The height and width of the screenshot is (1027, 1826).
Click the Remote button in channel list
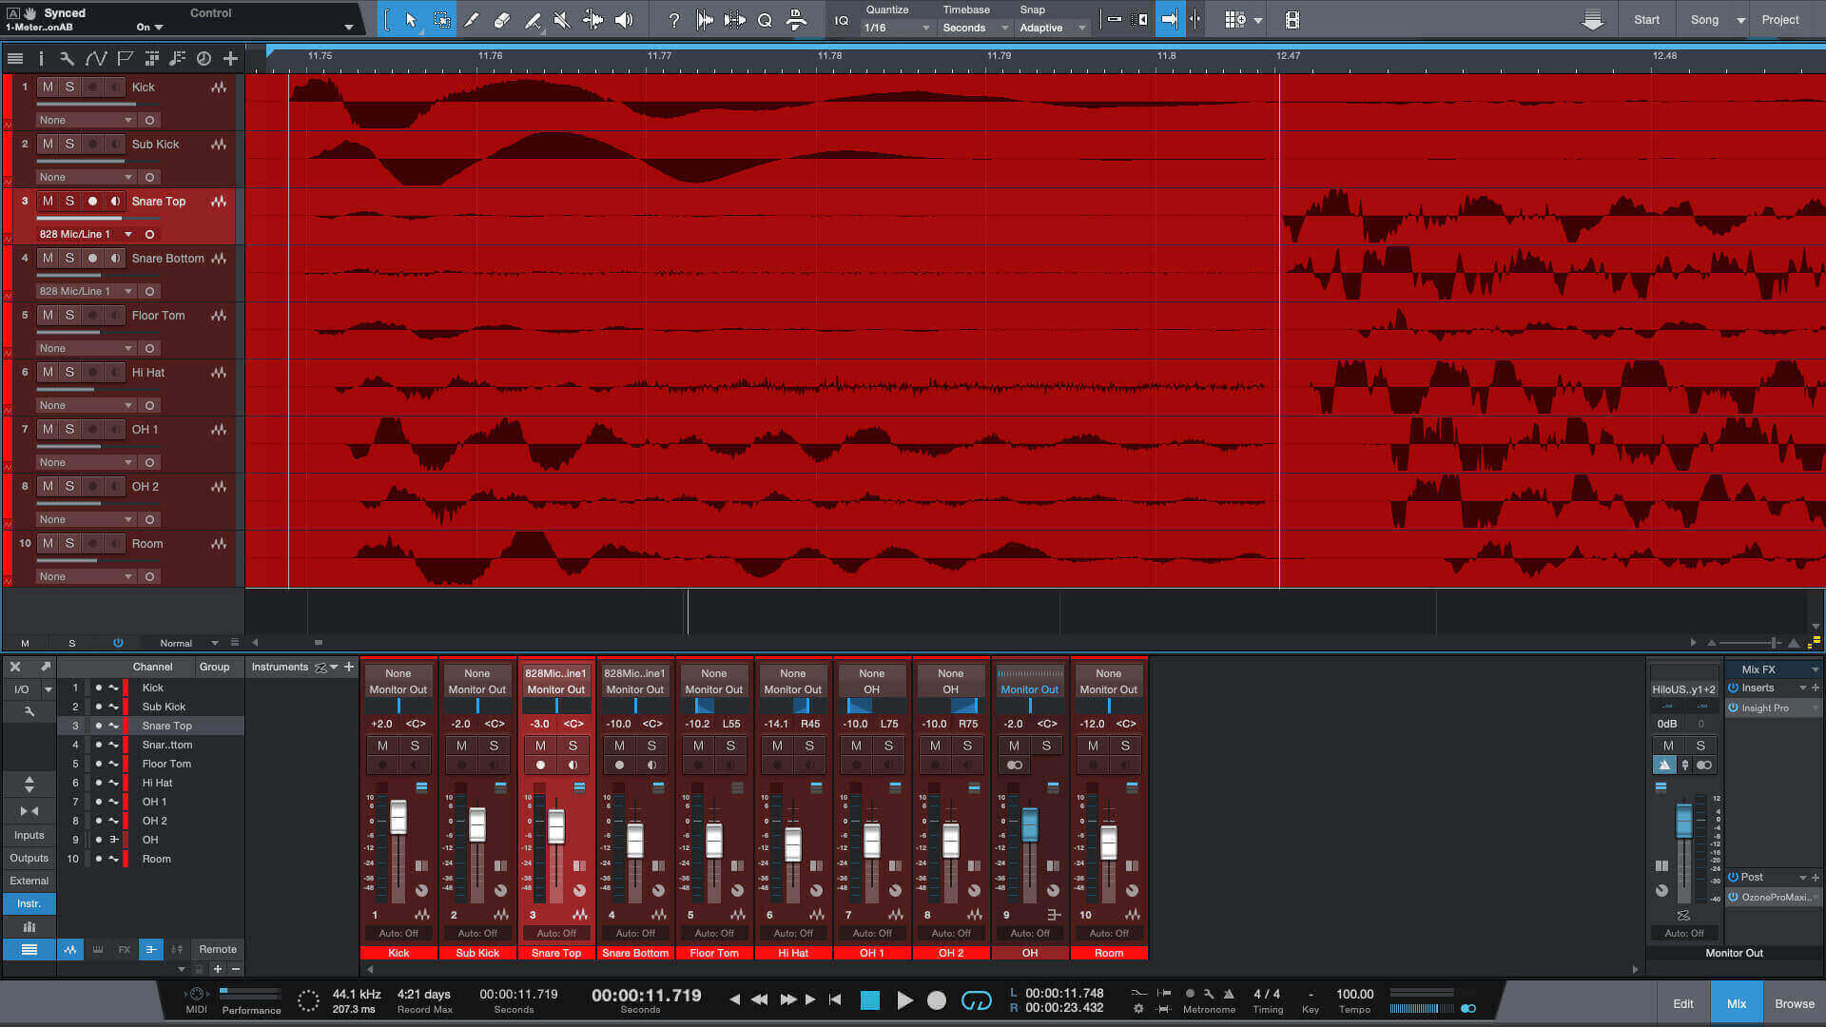[x=218, y=949]
